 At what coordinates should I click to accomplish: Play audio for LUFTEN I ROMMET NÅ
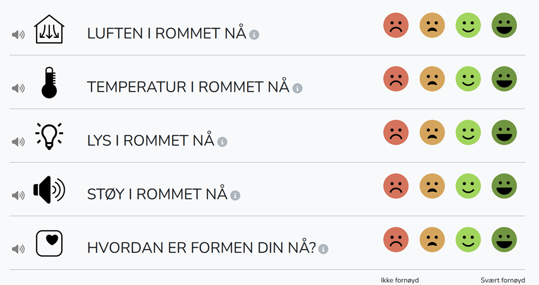[18, 35]
